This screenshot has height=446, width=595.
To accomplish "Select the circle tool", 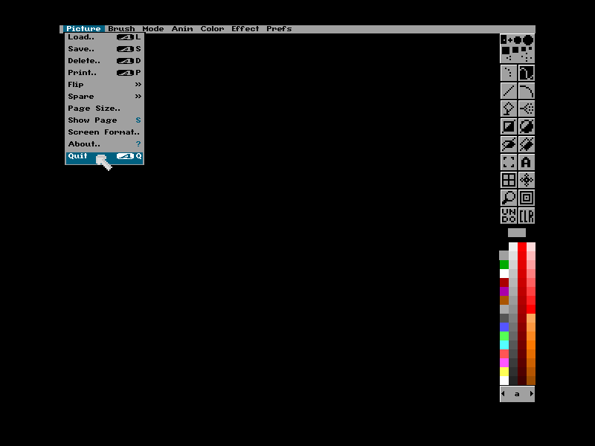I will (527, 126).
